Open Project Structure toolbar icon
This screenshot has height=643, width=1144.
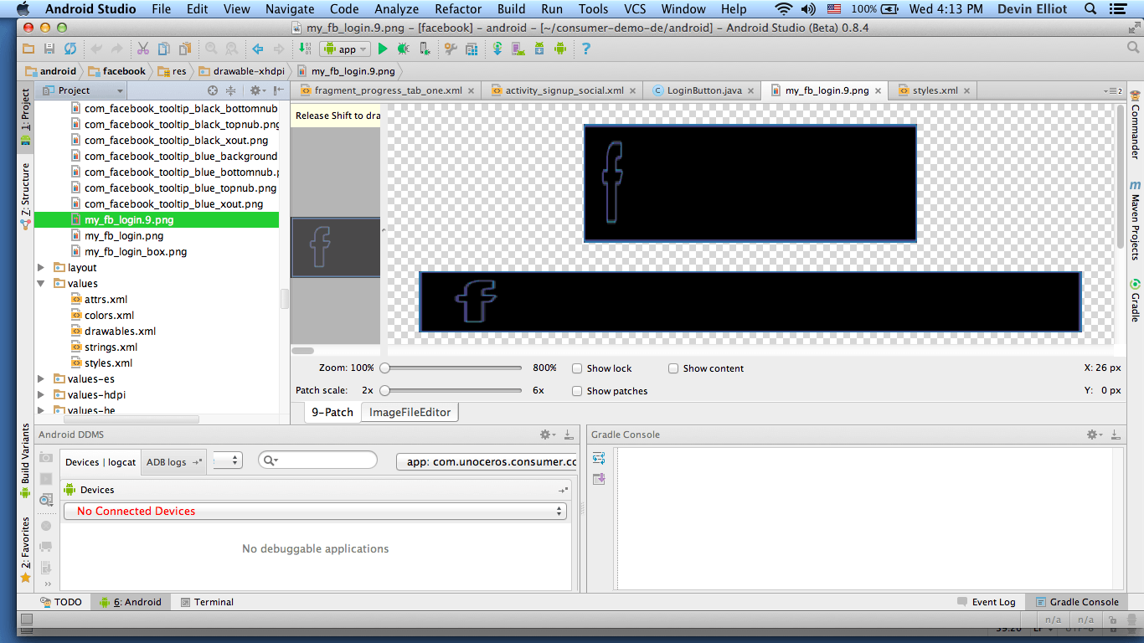[x=472, y=49]
